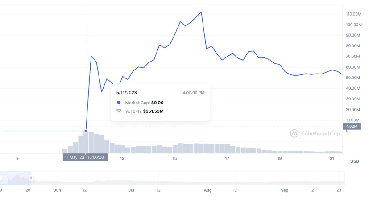Click the 5/11/2023 date in tooltip
The height and width of the screenshot is (201, 373).
(126, 93)
